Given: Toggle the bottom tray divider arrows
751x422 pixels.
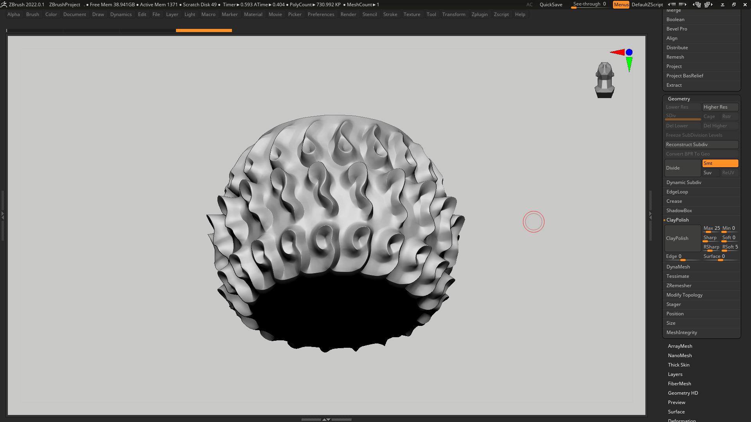Looking at the screenshot, I should point(326,419).
